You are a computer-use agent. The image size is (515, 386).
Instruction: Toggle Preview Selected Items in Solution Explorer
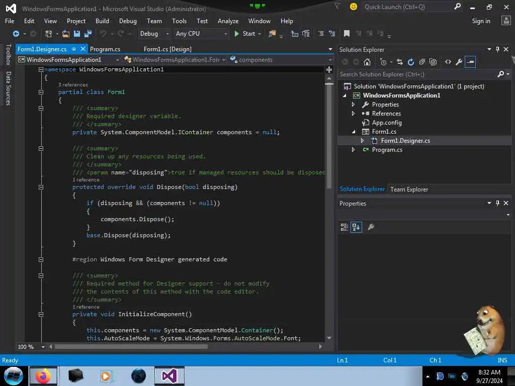pos(470,62)
